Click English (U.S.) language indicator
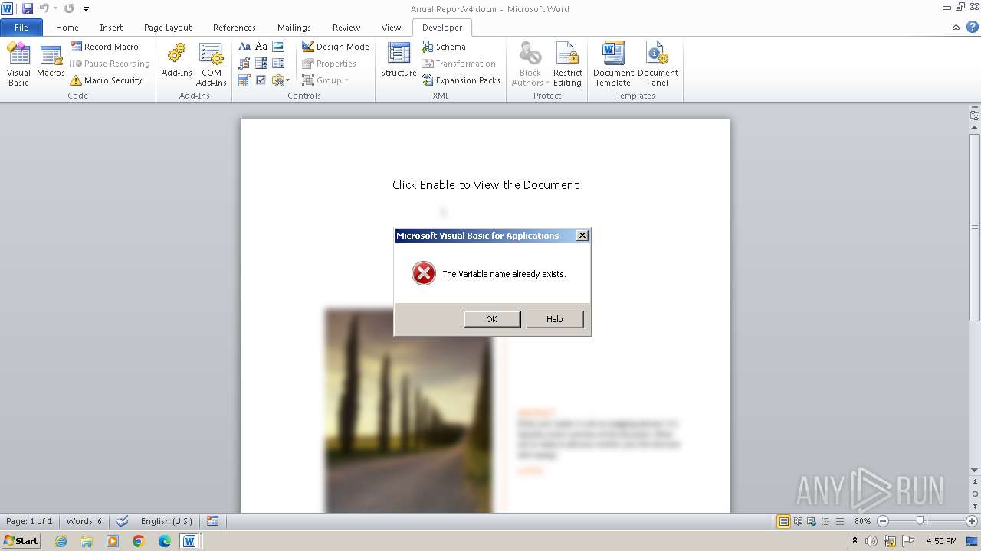This screenshot has height=551, width=981. pos(166,521)
